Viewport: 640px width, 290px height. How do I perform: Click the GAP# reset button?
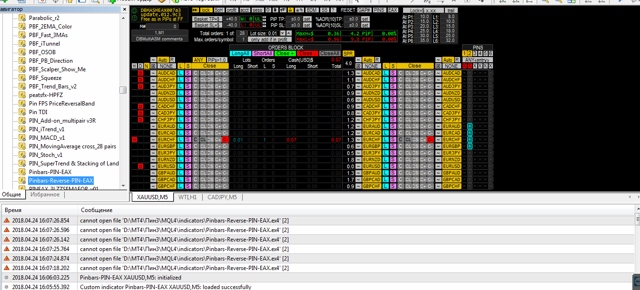[364, 10]
